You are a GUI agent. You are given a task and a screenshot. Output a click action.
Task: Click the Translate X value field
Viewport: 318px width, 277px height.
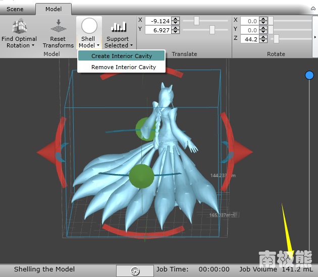coord(158,21)
